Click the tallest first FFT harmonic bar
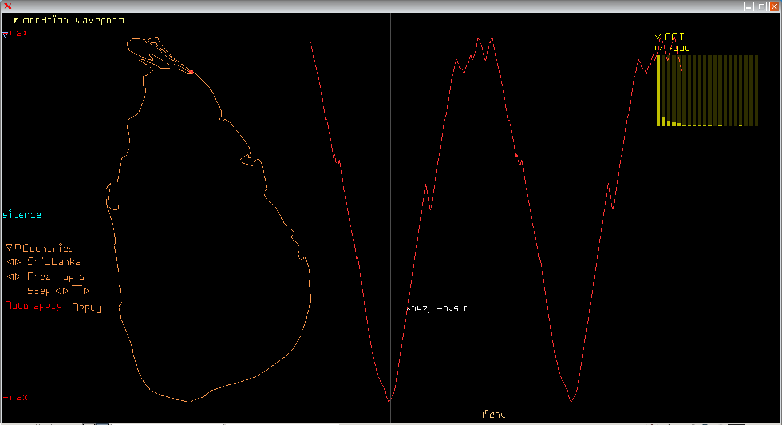This screenshot has width=782, height=425. pos(658,90)
